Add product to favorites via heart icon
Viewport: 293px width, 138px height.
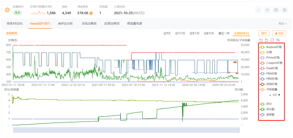[x=267, y=10]
